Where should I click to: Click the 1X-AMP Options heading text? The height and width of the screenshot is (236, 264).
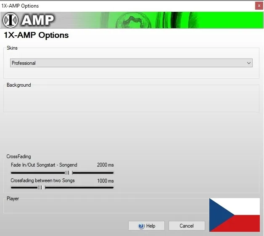(36, 35)
